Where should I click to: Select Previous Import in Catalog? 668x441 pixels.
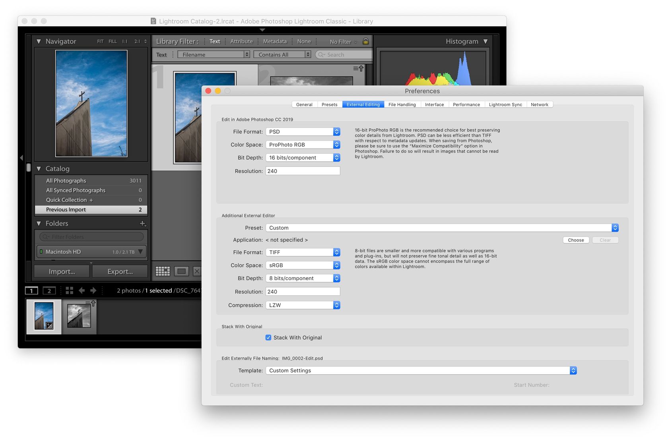point(91,209)
